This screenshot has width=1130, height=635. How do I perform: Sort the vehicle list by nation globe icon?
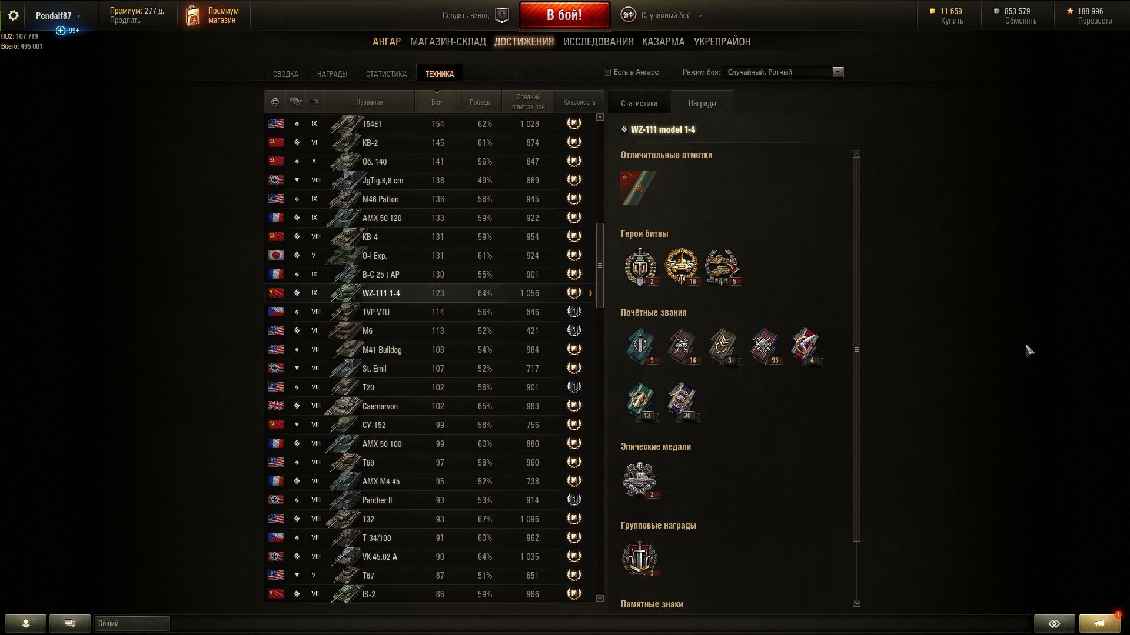point(275,102)
